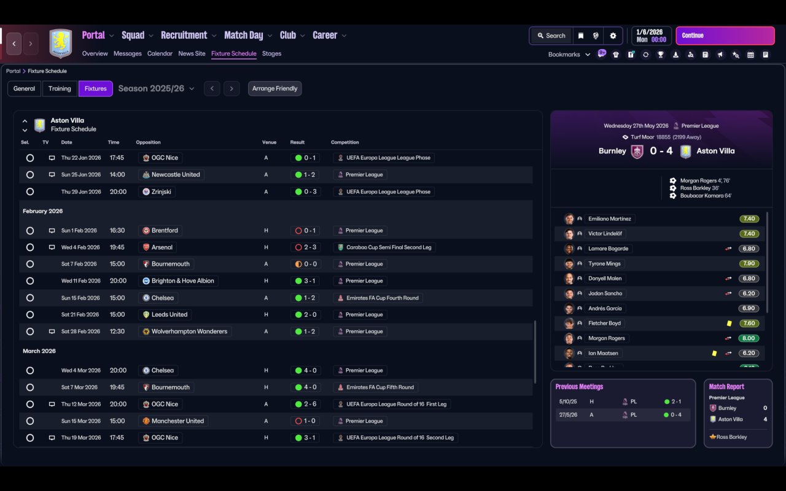This screenshot has height=491, width=786.
Task: Open the megaphone bookmark icon
Action: pyautogui.click(x=720, y=55)
